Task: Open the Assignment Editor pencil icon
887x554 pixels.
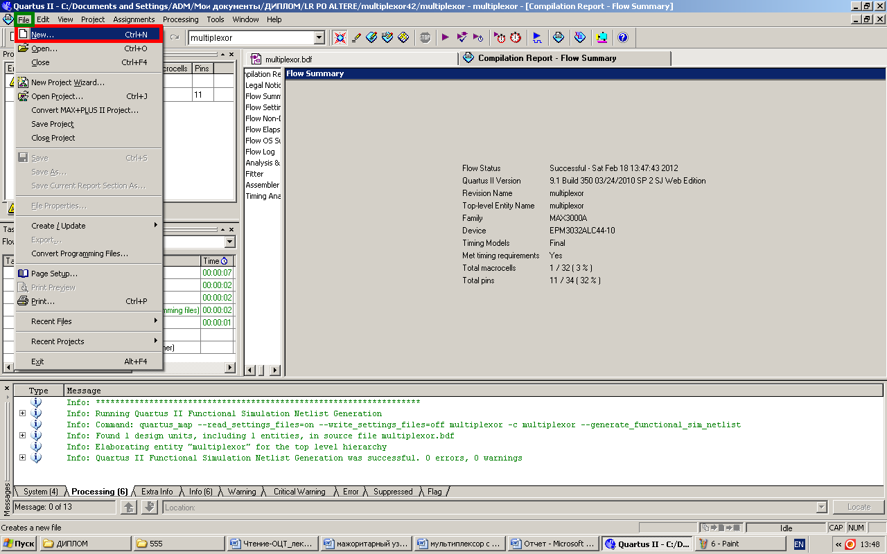Action: pos(356,37)
